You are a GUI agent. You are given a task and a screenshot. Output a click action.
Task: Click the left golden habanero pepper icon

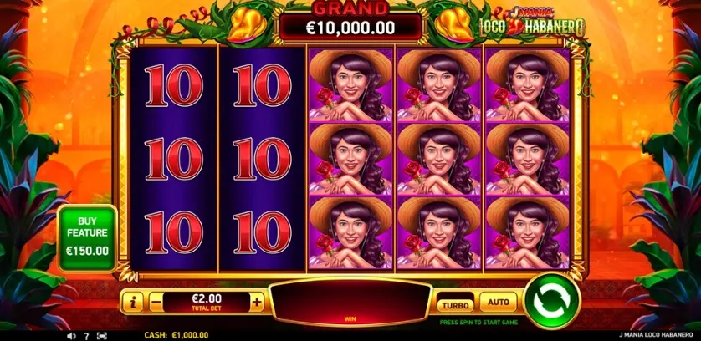click(246, 23)
